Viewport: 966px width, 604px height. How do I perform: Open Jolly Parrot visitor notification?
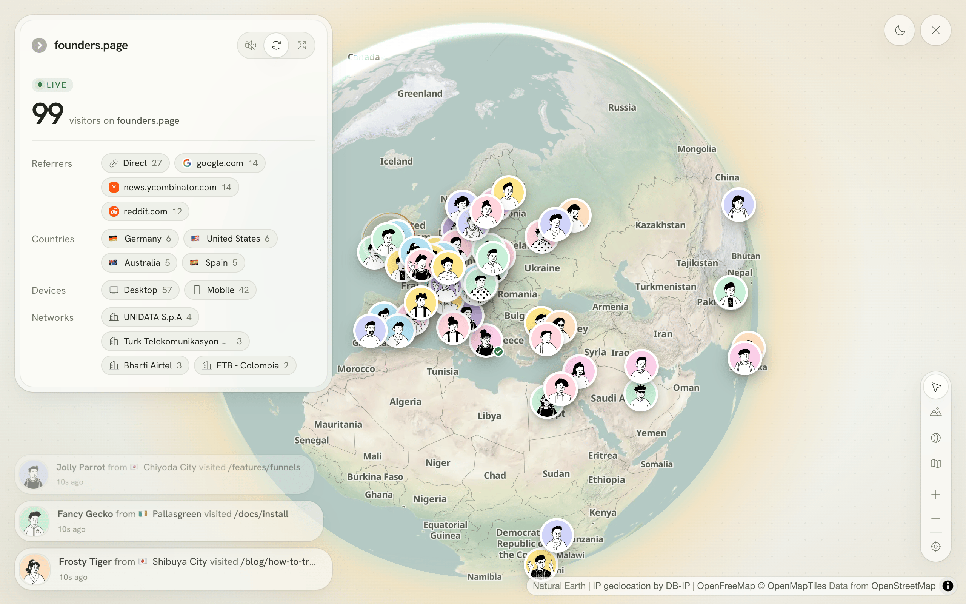164,474
